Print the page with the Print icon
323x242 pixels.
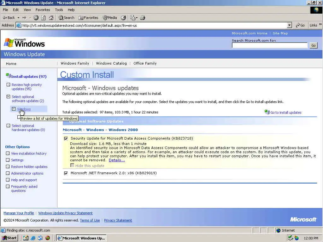coord(143,18)
